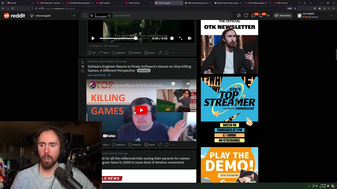The image size is (337, 189).
Task: Approve the Software Engineer Reacts post
Action: (x=118, y=145)
